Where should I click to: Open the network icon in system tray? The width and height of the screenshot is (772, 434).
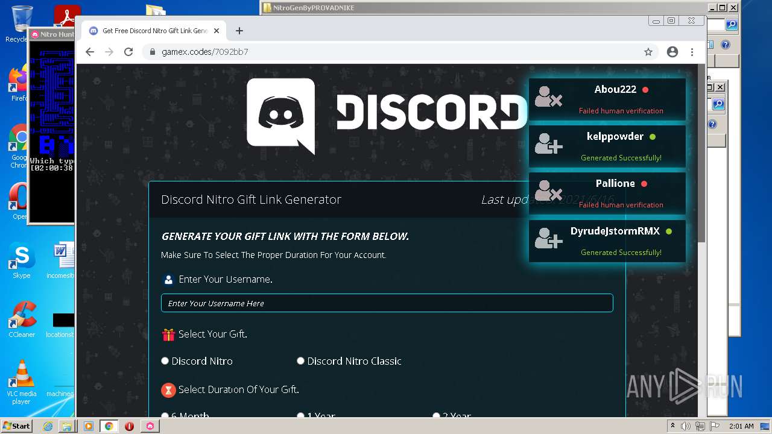[700, 426]
